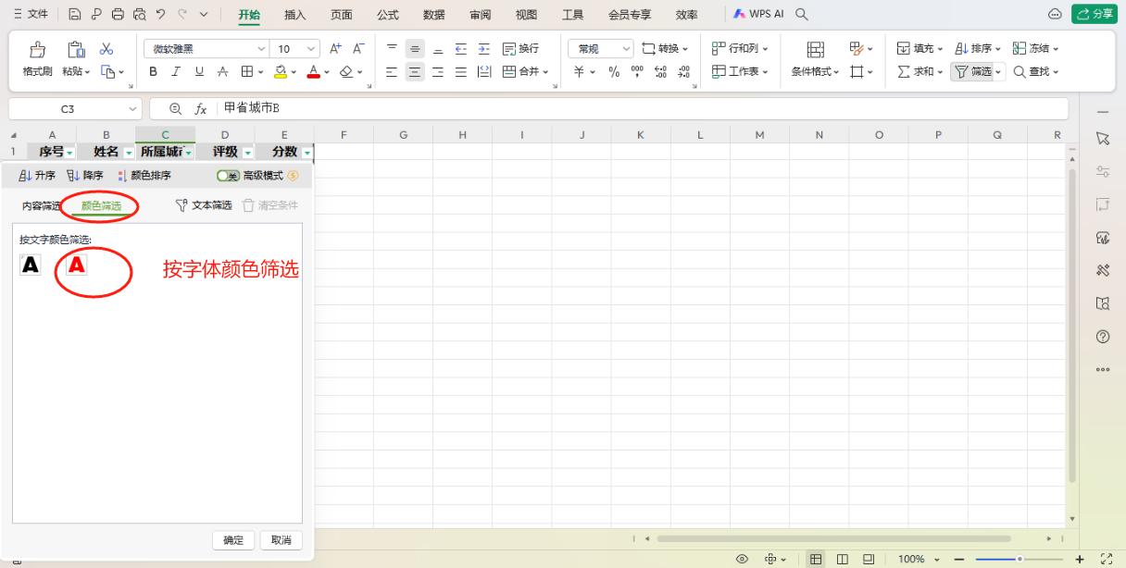Viewport: 1126px width, 568px height.
Task: Open filter dropdown on 姓名 column
Action: [129, 152]
